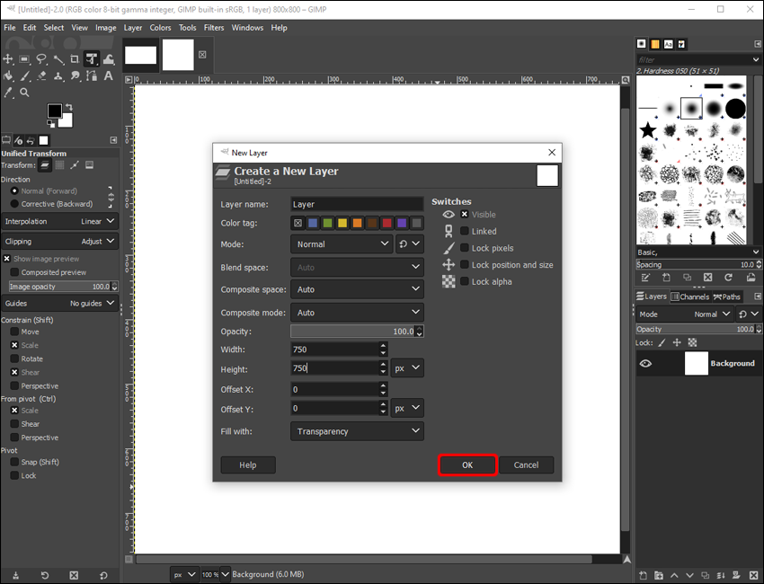Reset tool options to defaults icon
Screen dimensions: 764x584
103,575
